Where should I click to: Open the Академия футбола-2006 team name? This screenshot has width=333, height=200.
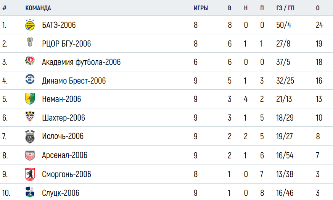pos(81,62)
